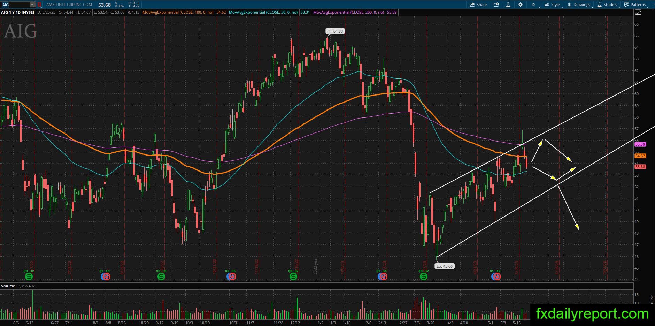Click the red 53.68 price axis tag
655x326 pixels.
[x=640, y=167]
